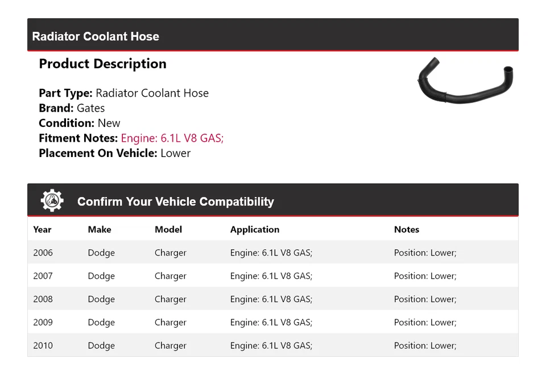Select the Application column header

pyautogui.click(x=255, y=230)
